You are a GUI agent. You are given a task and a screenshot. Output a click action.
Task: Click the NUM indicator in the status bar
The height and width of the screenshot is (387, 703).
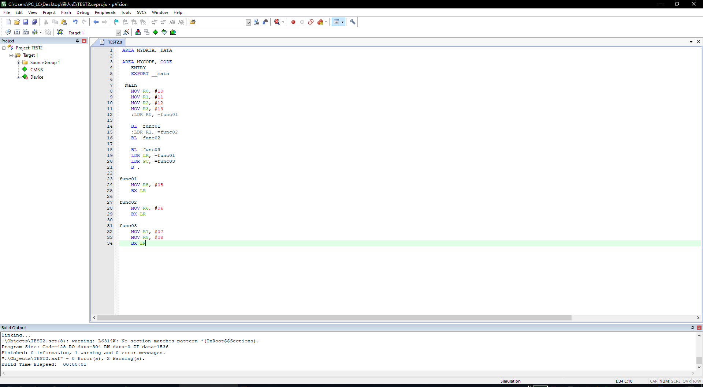[x=664, y=381]
